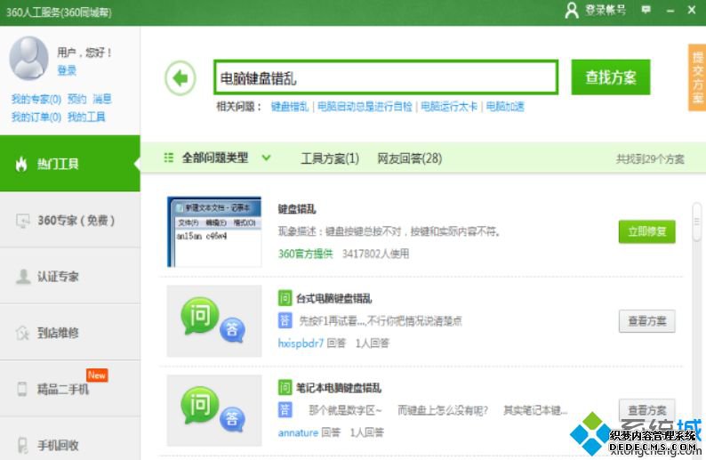Click the orange 提交方案 side tab
Screen dimensions: 706x460
[x=697, y=77]
